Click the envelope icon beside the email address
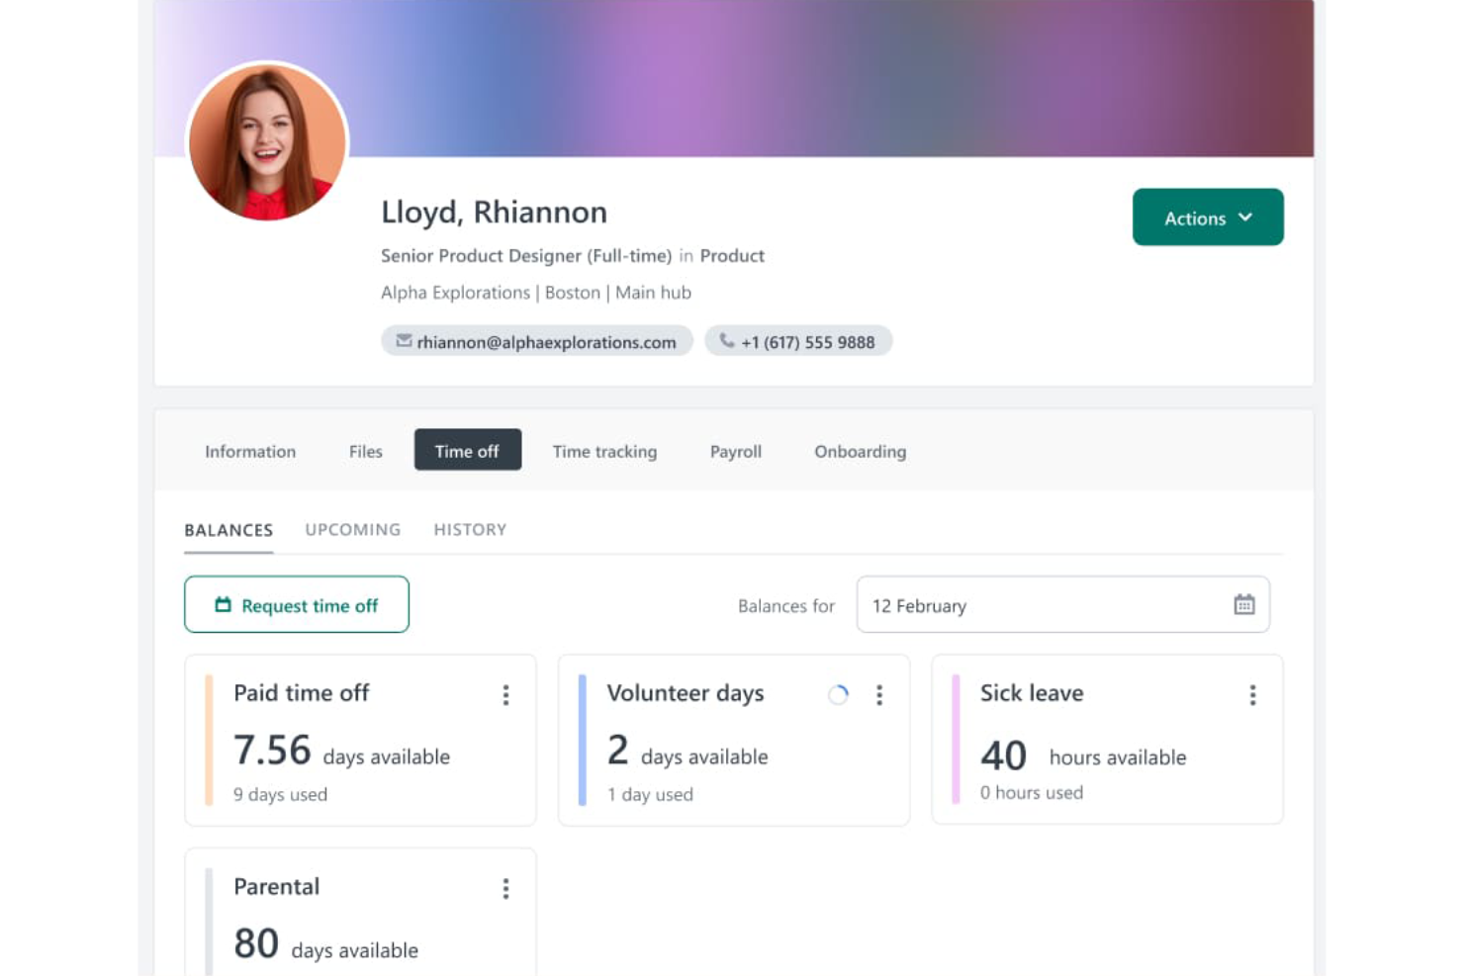The width and height of the screenshot is (1464, 976). pos(404,340)
